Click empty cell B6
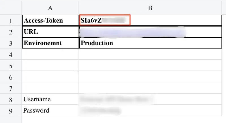Viewport: 226px width, 123px height. [x=150, y=77]
